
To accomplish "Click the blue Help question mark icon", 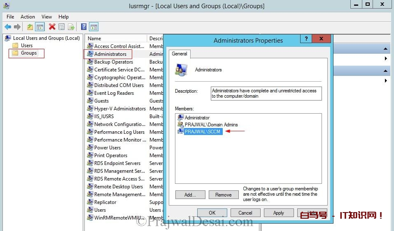I will 84,27.
